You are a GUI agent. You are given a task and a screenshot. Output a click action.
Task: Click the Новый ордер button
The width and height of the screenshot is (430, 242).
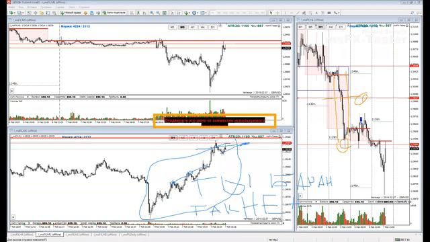coord(71,13)
